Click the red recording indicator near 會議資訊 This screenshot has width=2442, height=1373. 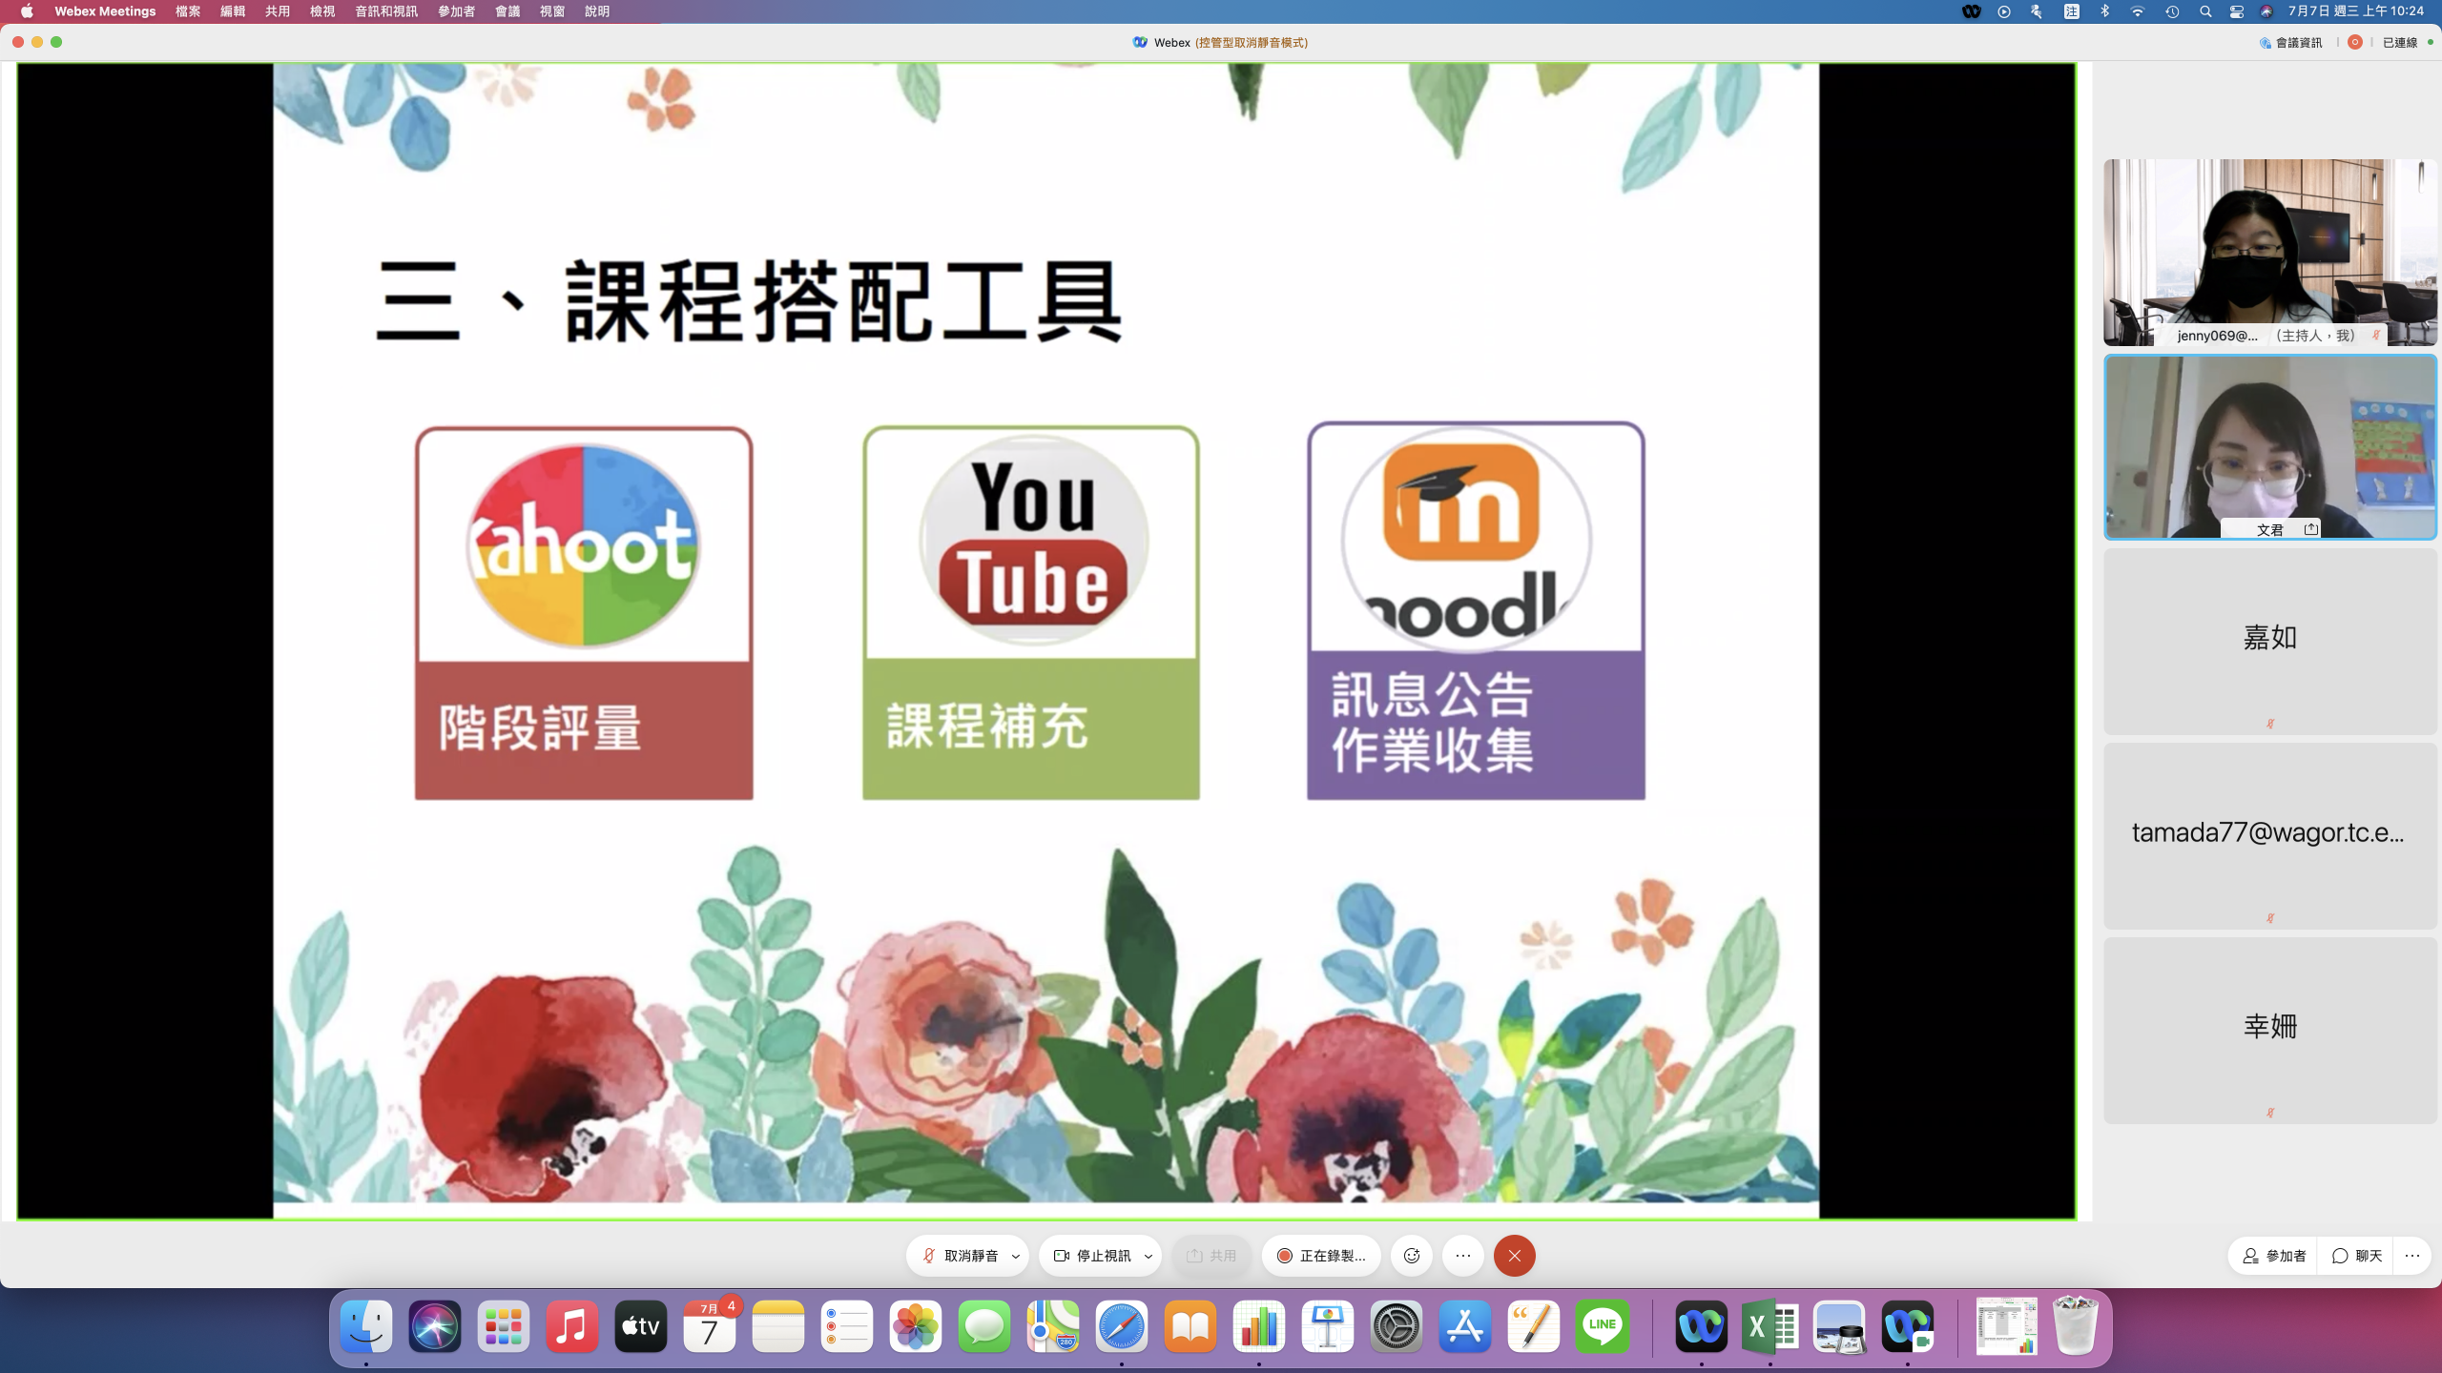coord(2354,42)
